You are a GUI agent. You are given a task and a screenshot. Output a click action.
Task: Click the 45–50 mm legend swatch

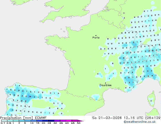[x=75, y=121]
